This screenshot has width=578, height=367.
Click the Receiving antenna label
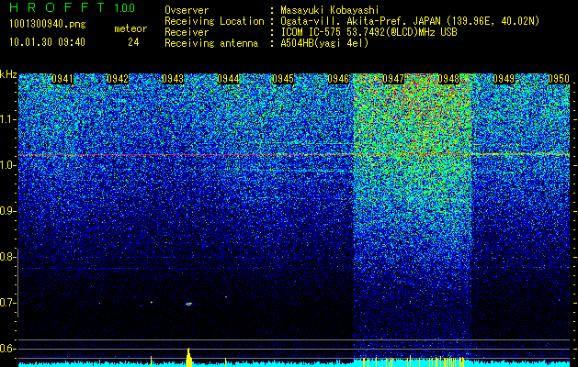pyautogui.click(x=211, y=43)
